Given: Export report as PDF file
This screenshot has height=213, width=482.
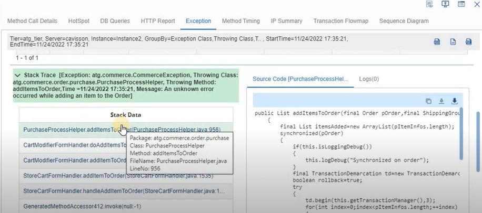Looking at the screenshot, I should click(468, 42).
